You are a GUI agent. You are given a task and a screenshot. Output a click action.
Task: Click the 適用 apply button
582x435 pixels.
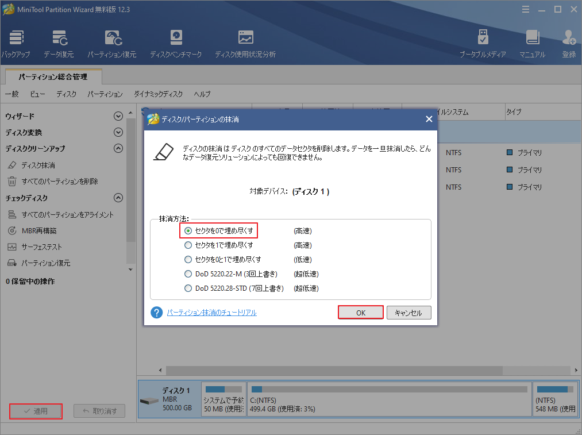point(36,411)
